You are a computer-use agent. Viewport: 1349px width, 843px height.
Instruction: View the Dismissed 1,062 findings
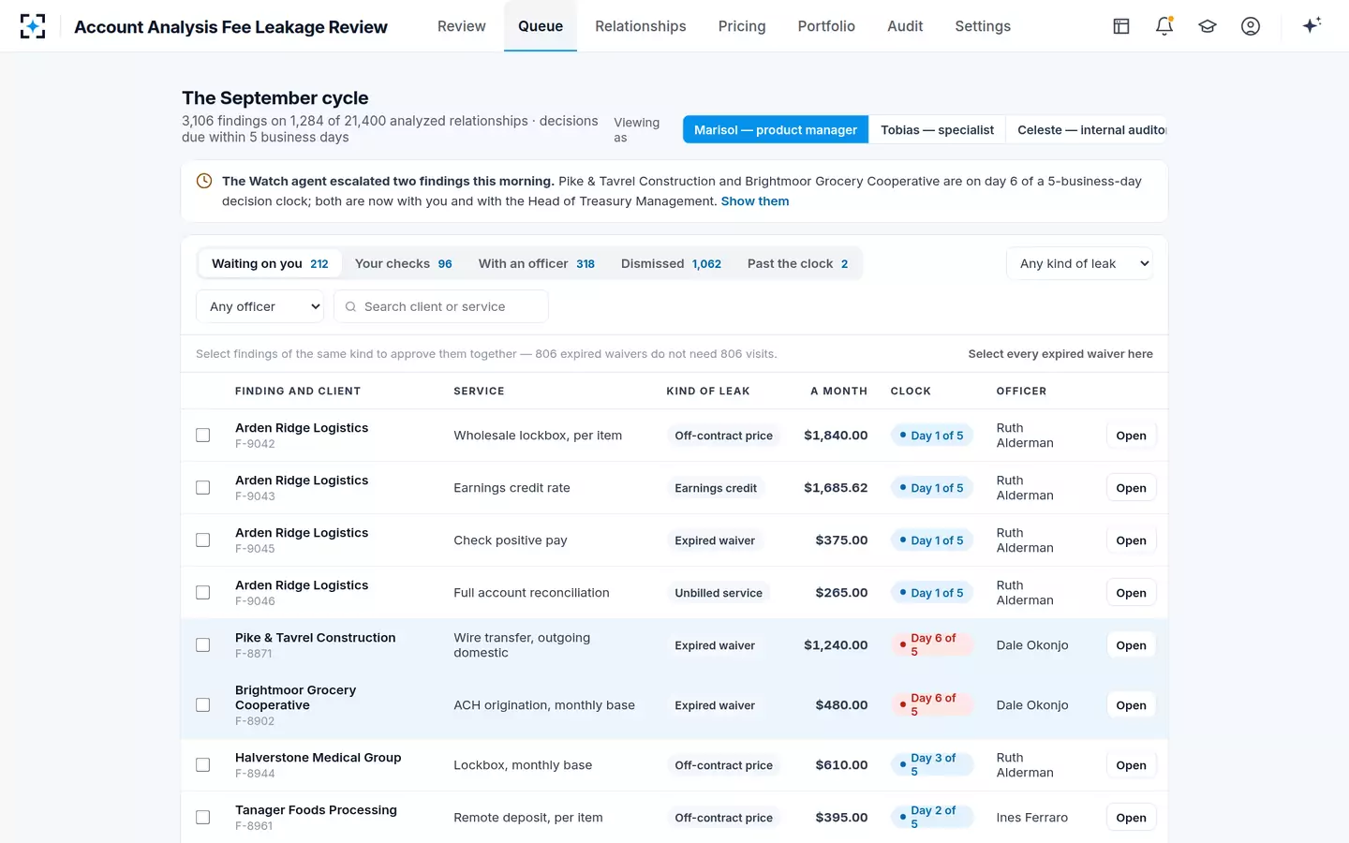(671, 263)
